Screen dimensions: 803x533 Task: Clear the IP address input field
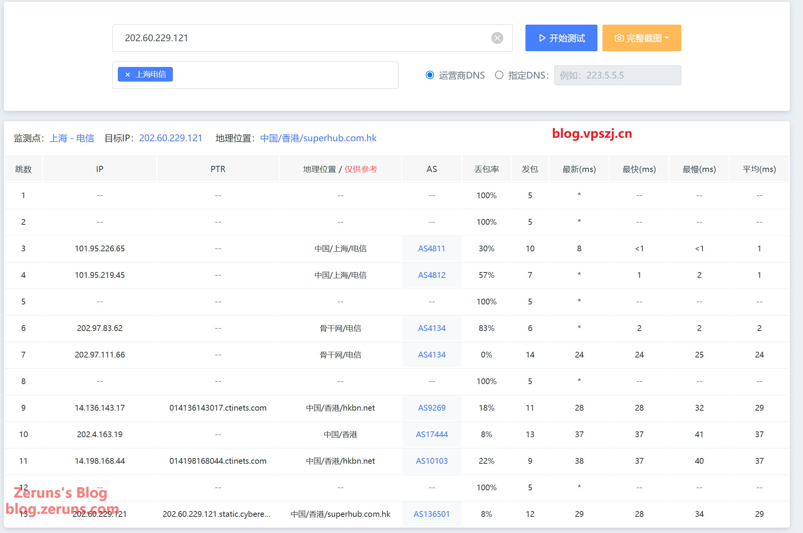click(497, 38)
